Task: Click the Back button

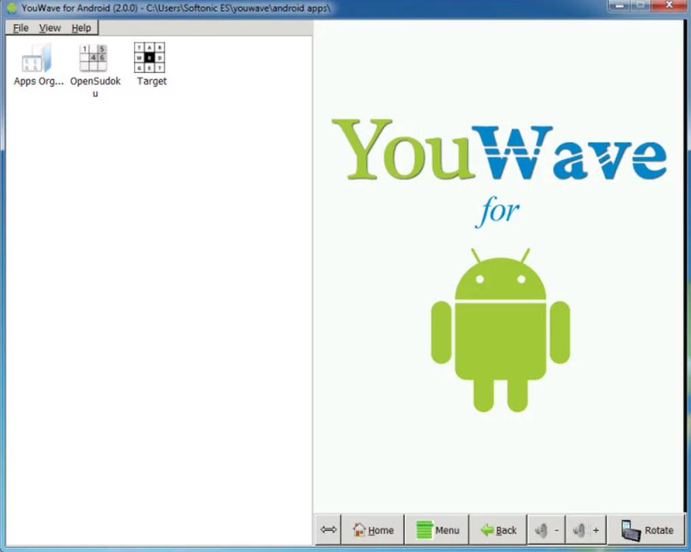Action: (498, 530)
